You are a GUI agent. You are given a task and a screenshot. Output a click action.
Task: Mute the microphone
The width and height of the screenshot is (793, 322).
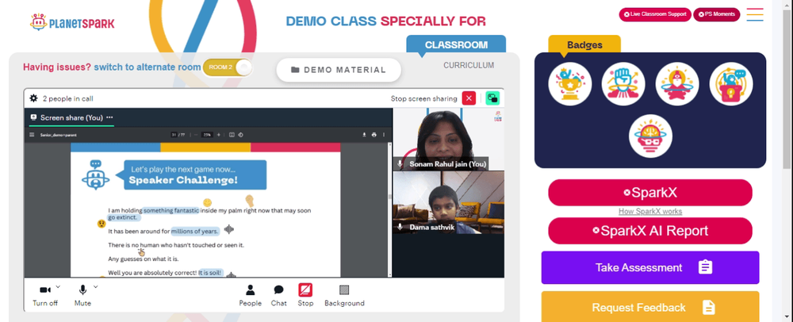(x=82, y=295)
